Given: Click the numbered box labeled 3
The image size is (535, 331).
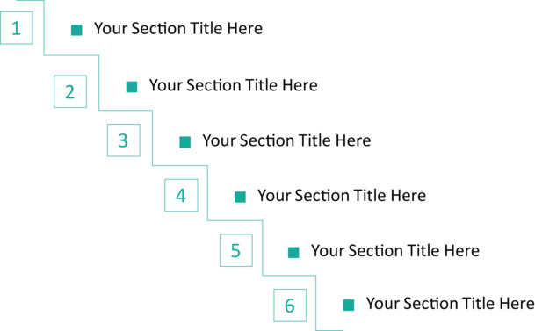Looking at the screenshot, I should [124, 140].
